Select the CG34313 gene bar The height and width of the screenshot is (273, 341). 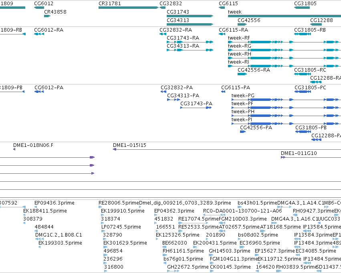[x=190, y=24]
